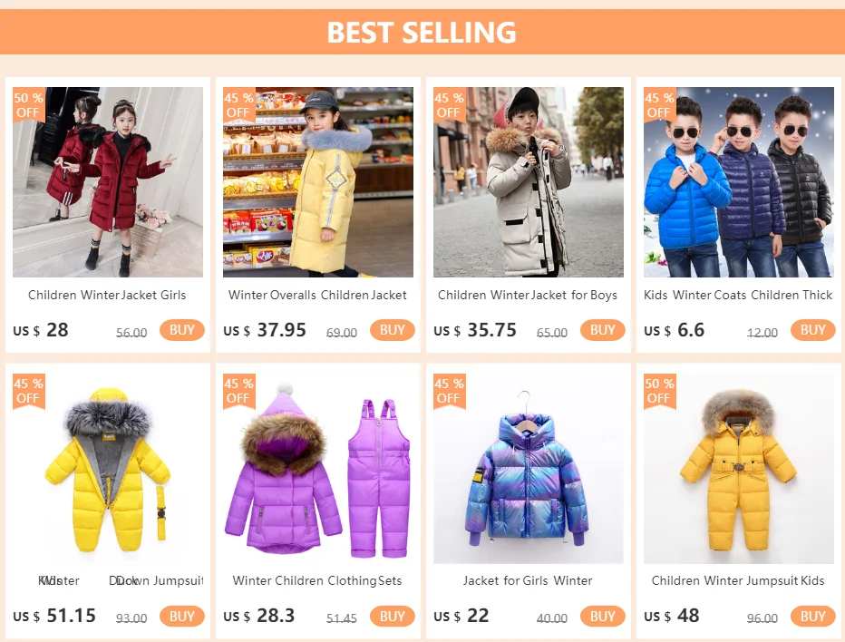Image resolution: width=845 pixels, height=642 pixels.
Task: Click the BEST SELLING banner heading
Action: point(422,32)
